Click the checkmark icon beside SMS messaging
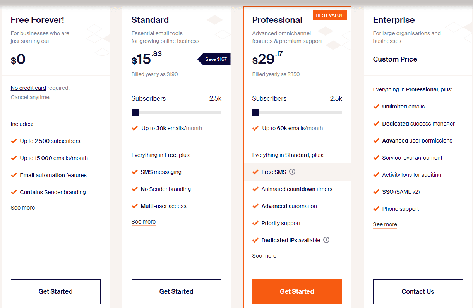This screenshot has height=308, width=473. click(135, 172)
